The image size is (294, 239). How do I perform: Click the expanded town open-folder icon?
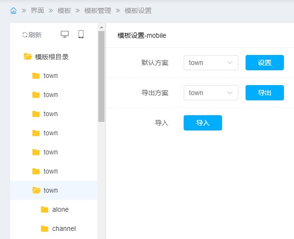coord(36,190)
